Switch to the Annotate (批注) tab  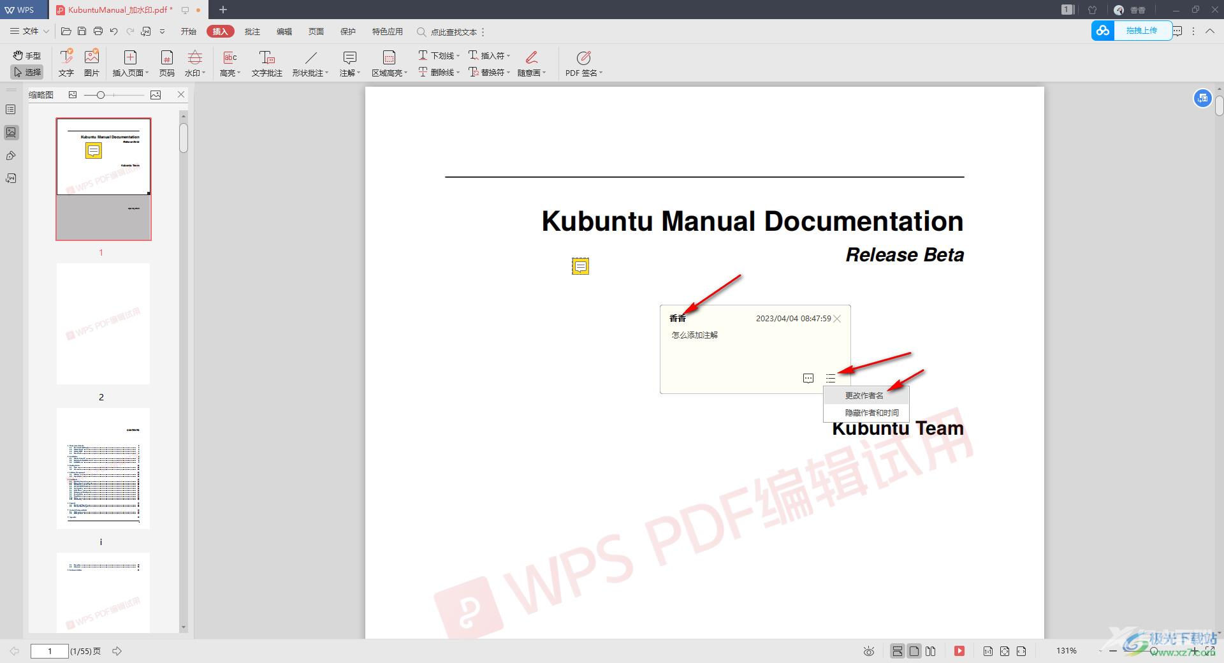click(x=252, y=31)
